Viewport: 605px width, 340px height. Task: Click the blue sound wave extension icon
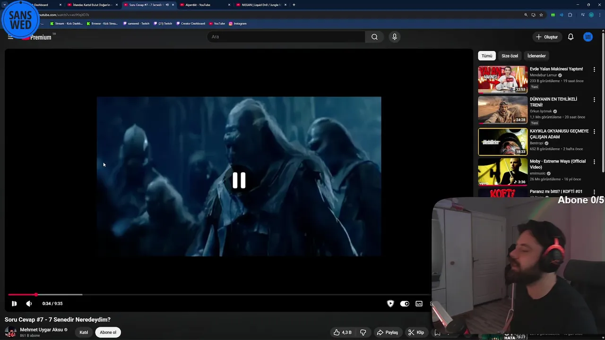(x=562, y=15)
